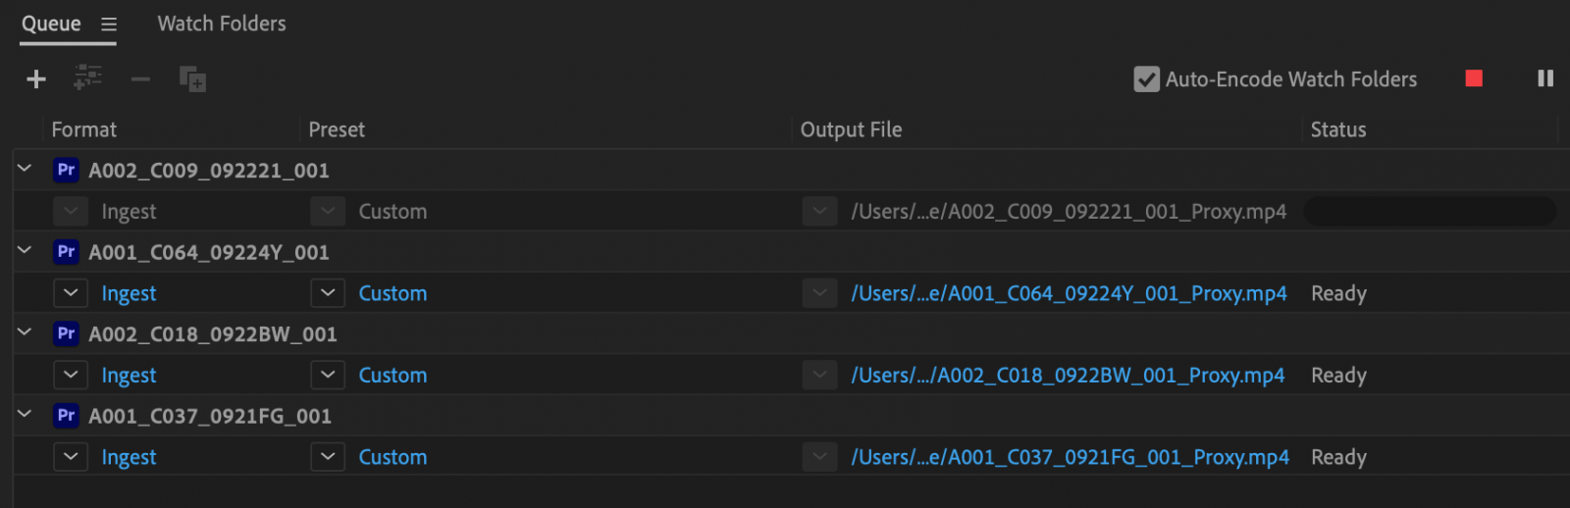This screenshot has width=1570, height=508.
Task: Click the Ingest format link for A002_C018_0922BW_001
Action: click(129, 376)
